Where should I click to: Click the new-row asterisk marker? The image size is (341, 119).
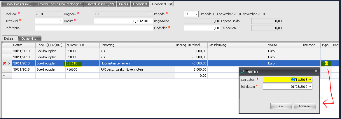(4, 75)
